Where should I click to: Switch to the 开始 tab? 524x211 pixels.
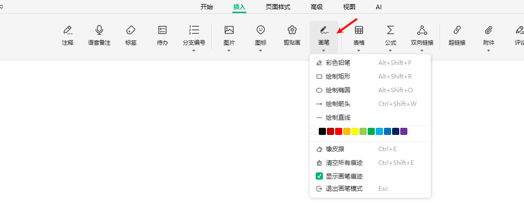207,7
